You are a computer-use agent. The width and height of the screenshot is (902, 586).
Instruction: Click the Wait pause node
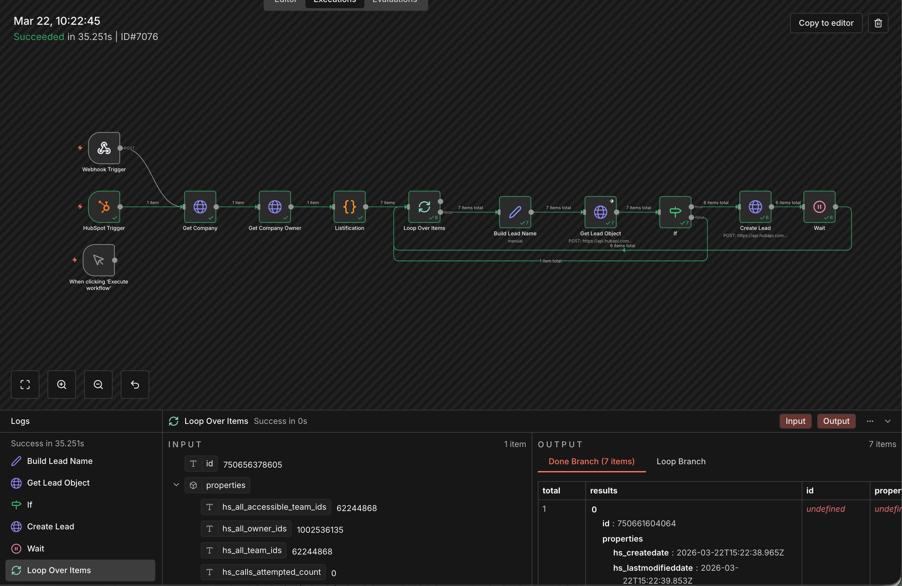point(819,207)
